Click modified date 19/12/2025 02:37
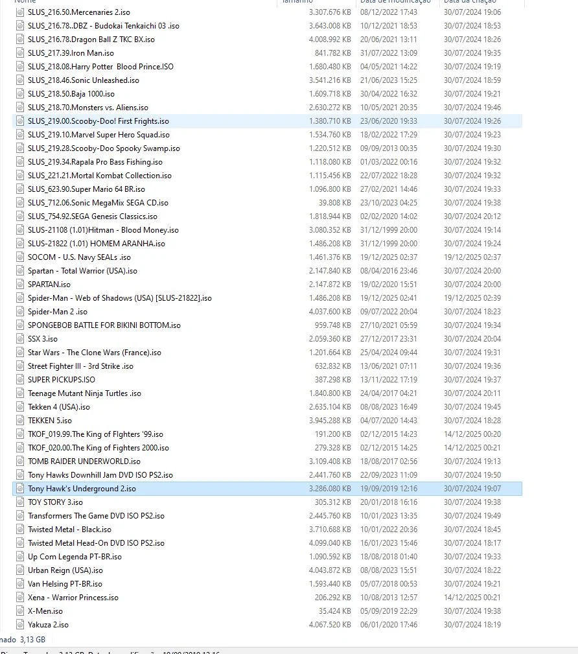 pos(389,257)
